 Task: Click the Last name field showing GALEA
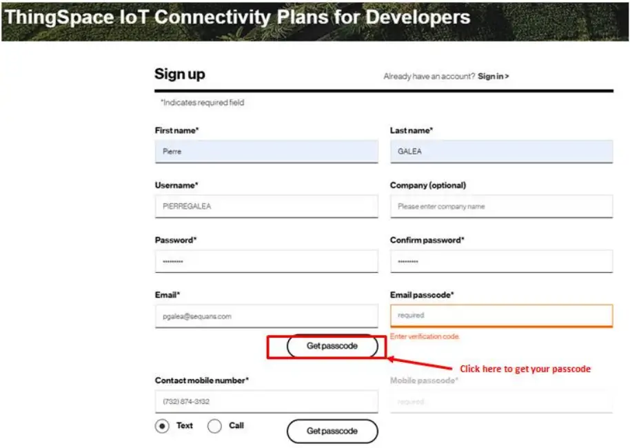coord(500,151)
